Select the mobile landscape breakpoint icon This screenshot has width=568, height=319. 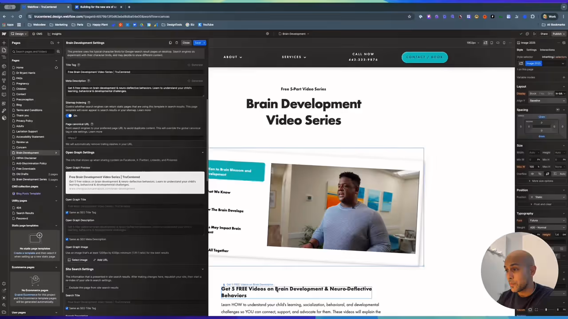(x=497, y=43)
